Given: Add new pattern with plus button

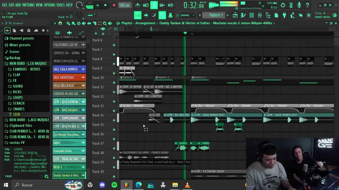Looking at the screenshot, I should [x=228, y=15].
